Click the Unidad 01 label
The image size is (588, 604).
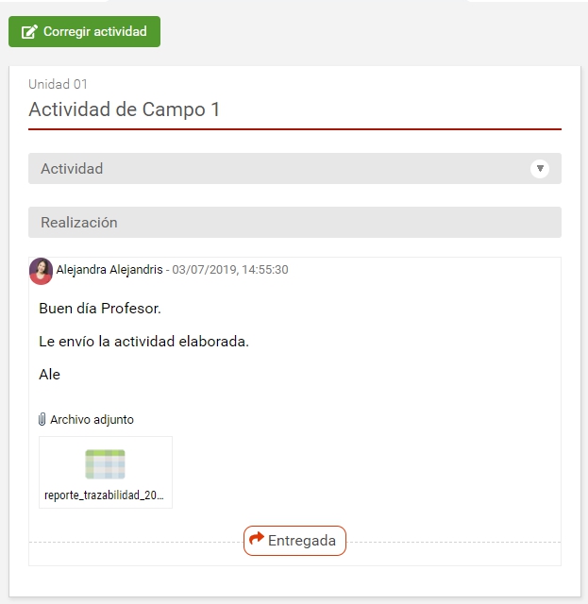pyautogui.click(x=59, y=84)
